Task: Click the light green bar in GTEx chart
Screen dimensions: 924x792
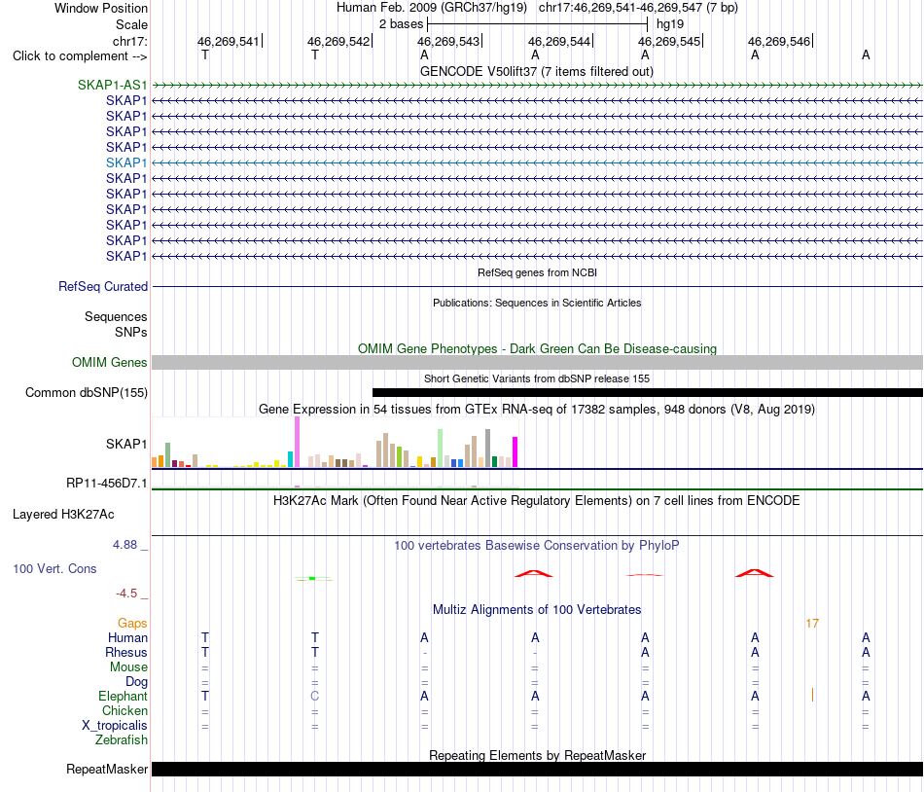Action: [441, 449]
